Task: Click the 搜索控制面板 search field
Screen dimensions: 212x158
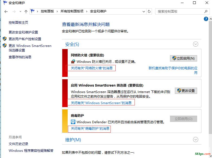Action: [182, 12]
